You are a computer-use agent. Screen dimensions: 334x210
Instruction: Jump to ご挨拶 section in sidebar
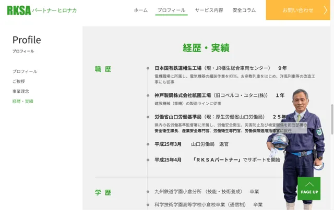tap(19, 81)
